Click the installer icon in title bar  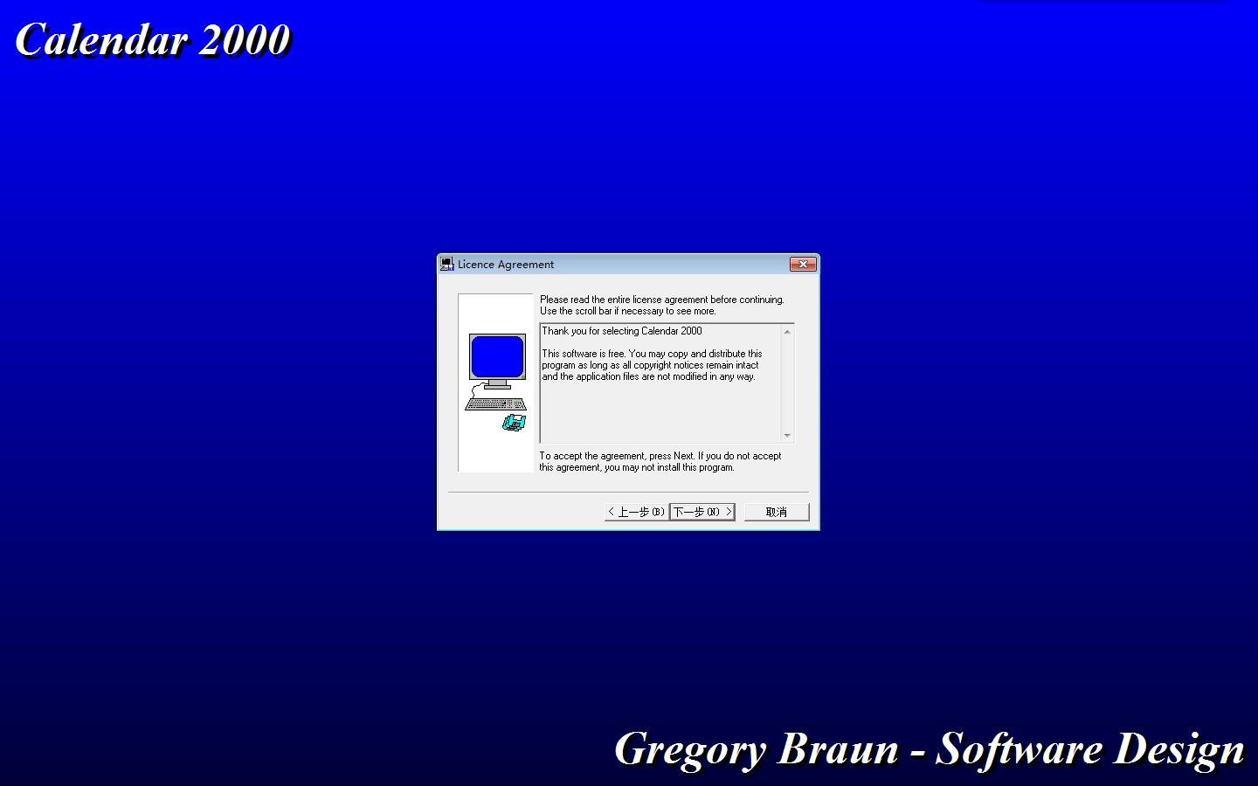[x=446, y=264]
